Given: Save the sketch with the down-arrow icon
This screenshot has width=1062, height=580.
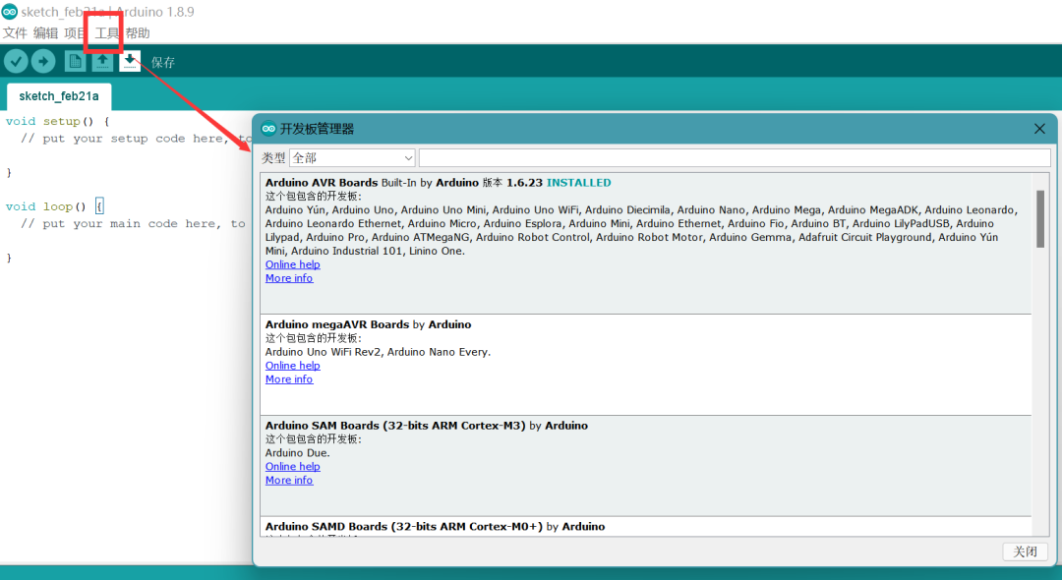Looking at the screenshot, I should pyautogui.click(x=130, y=62).
